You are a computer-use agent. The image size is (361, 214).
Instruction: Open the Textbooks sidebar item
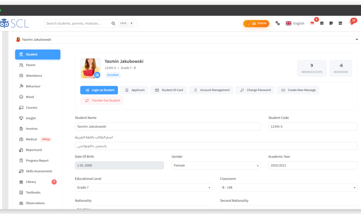click(x=38, y=192)
